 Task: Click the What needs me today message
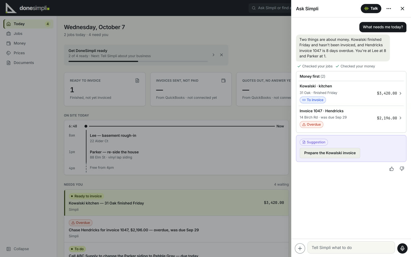[x=383, y=27]
